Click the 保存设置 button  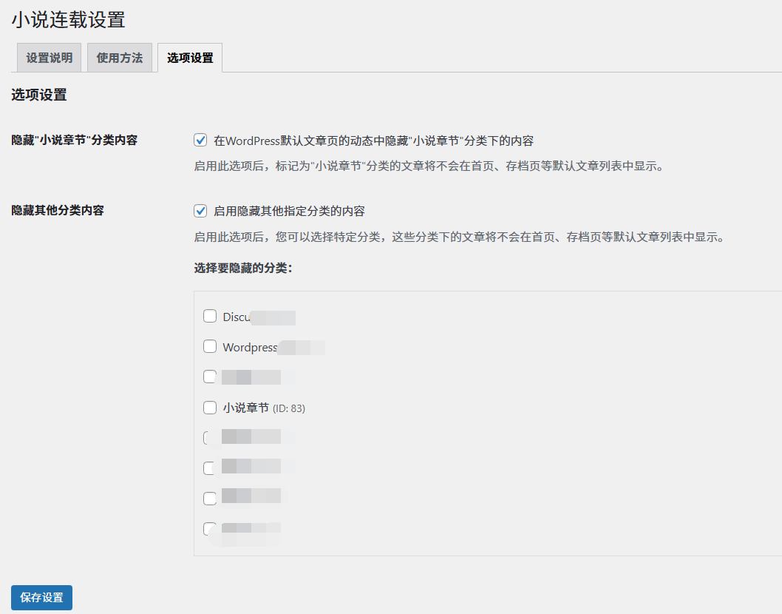41,598
